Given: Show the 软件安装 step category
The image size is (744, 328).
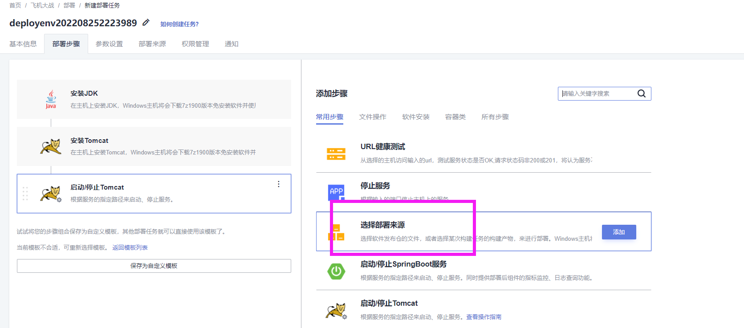Looking at the screenshot, I should [416, 117].
